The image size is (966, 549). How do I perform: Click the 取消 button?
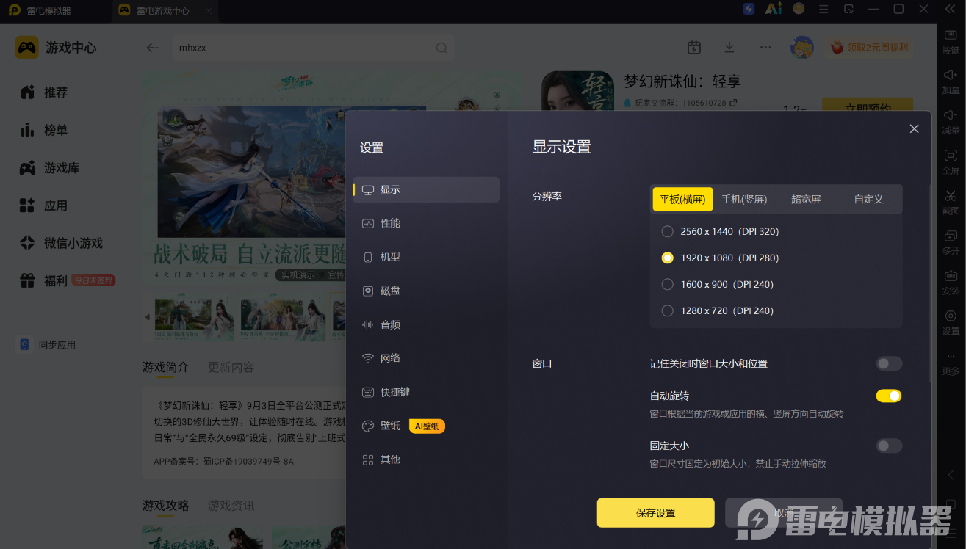click(784, 513)
